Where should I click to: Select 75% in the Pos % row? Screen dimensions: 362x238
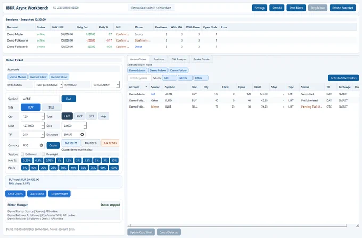(x=93, y=168)
